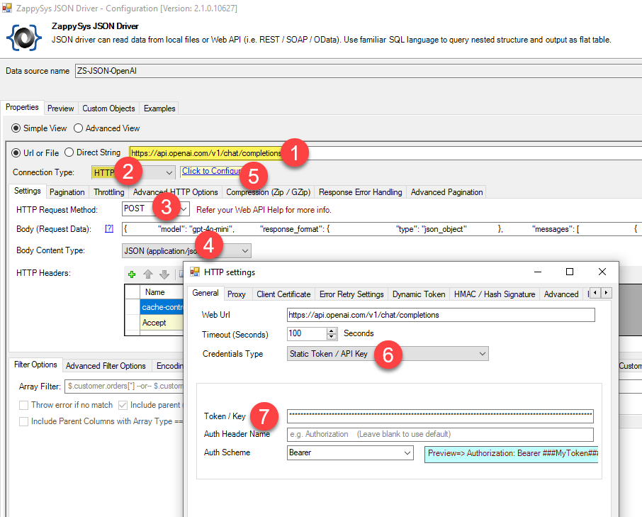Decrease the Timeout value with down spinner
This screenshot has height=517, width=642.
(332, 336)
